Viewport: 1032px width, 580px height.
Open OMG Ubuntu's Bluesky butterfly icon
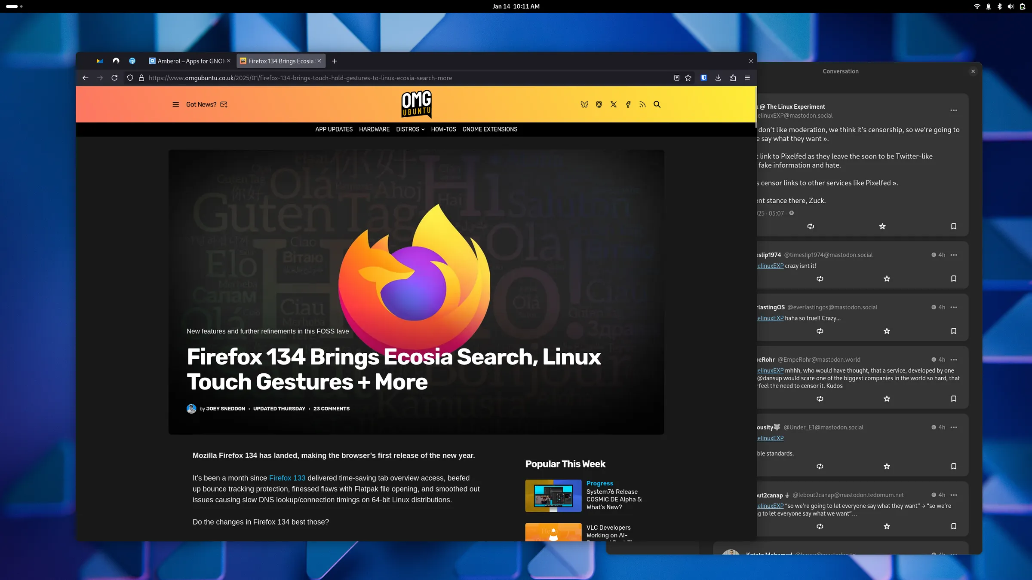[584, 104]
